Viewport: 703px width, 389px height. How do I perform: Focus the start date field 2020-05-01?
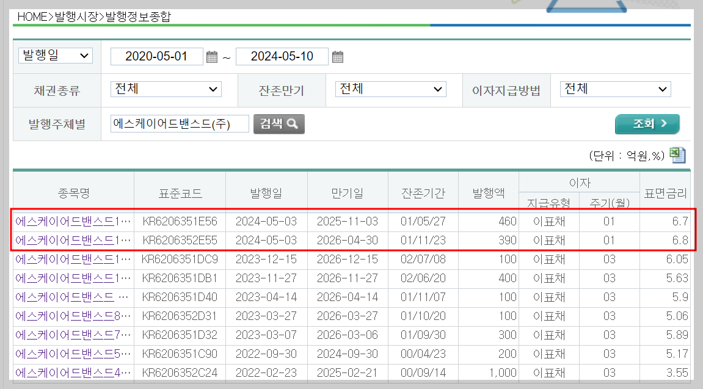tap(157, 56)
